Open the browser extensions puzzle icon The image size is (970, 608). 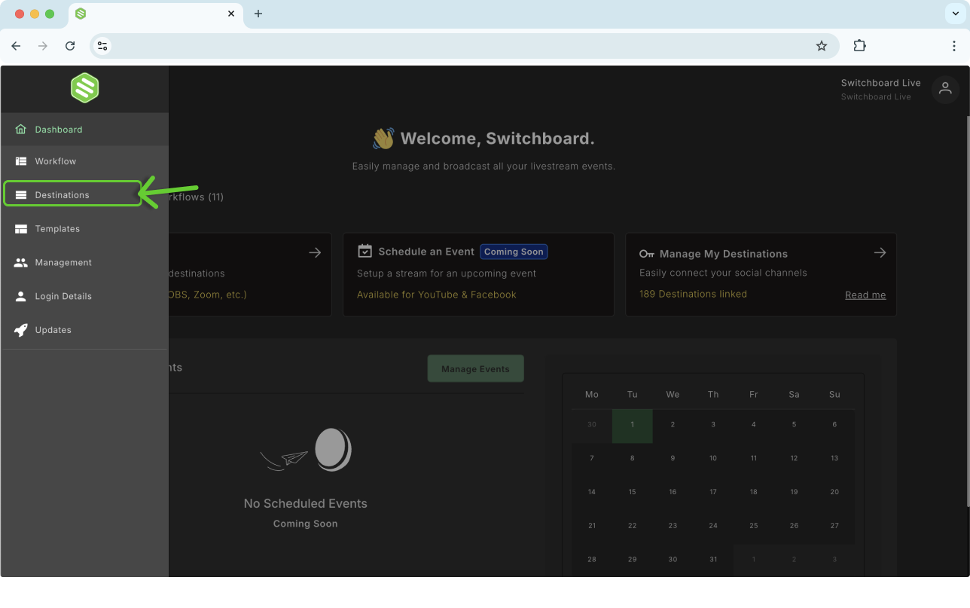(x=859, y=46)
